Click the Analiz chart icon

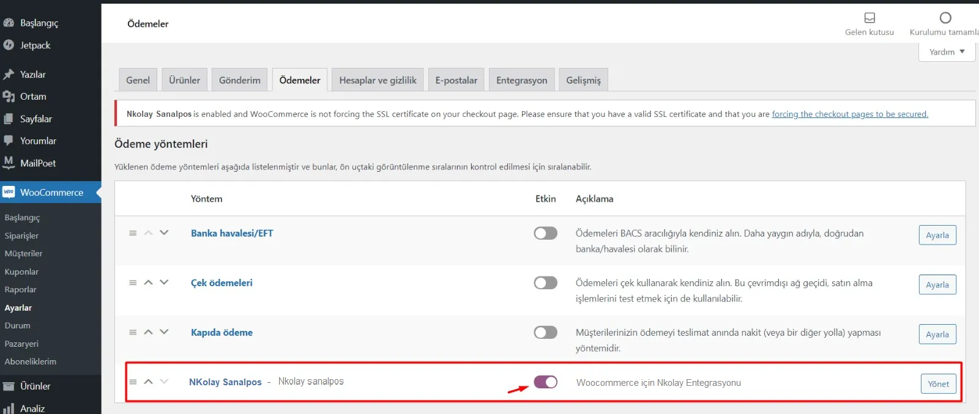[x=9, y=408]
